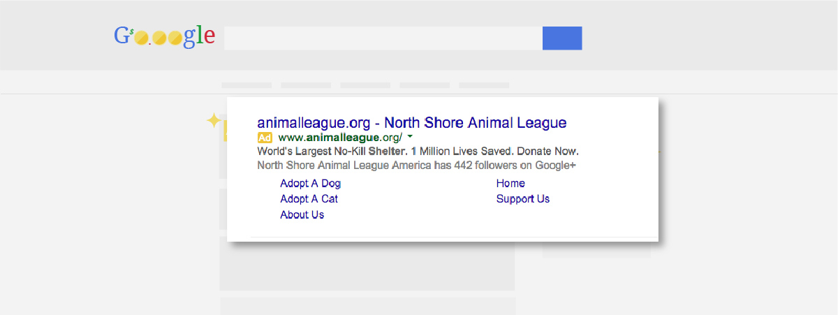
Task: Focus the search input field
Action: [383, 38]
